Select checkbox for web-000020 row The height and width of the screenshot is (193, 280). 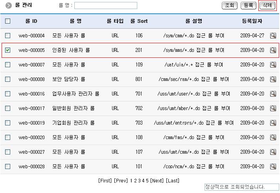pyautogui.click(x=8, y=138)
